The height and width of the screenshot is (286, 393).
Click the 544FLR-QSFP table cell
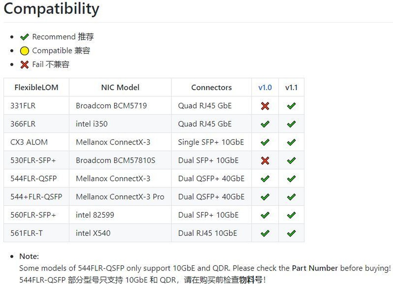coord(34,179)
